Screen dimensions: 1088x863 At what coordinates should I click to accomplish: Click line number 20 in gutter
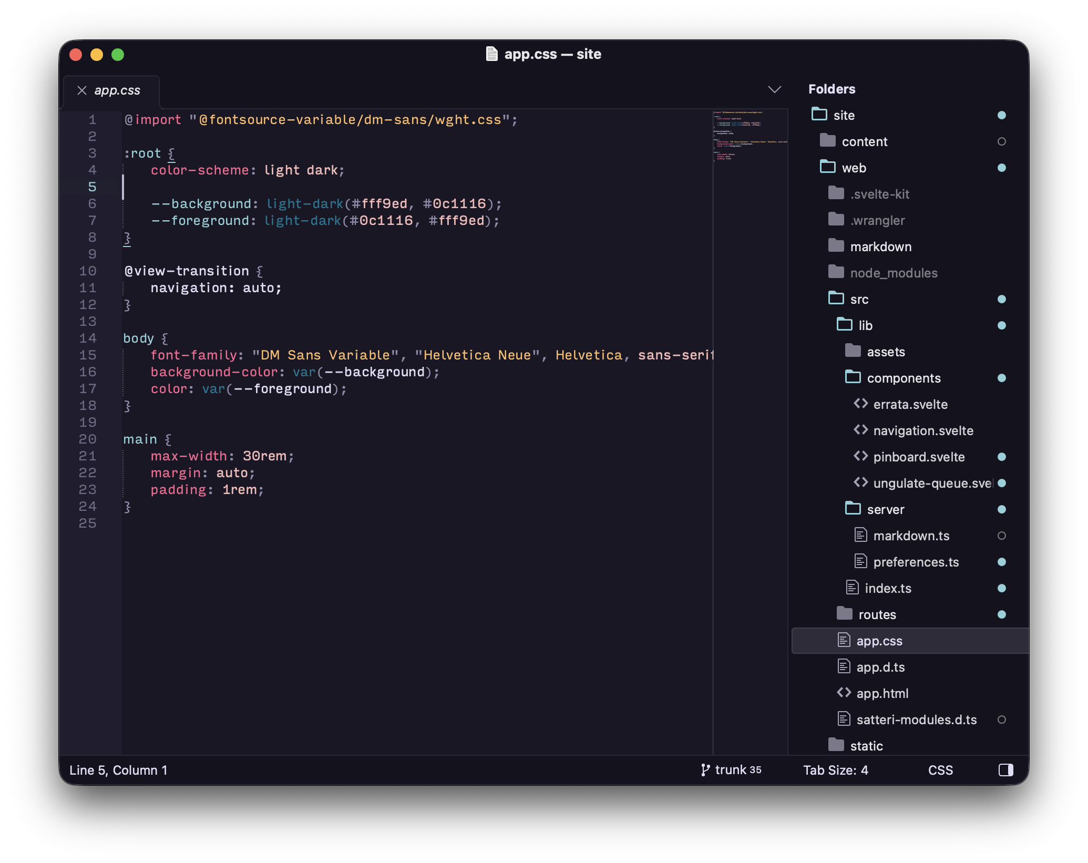tap(88, 439)
